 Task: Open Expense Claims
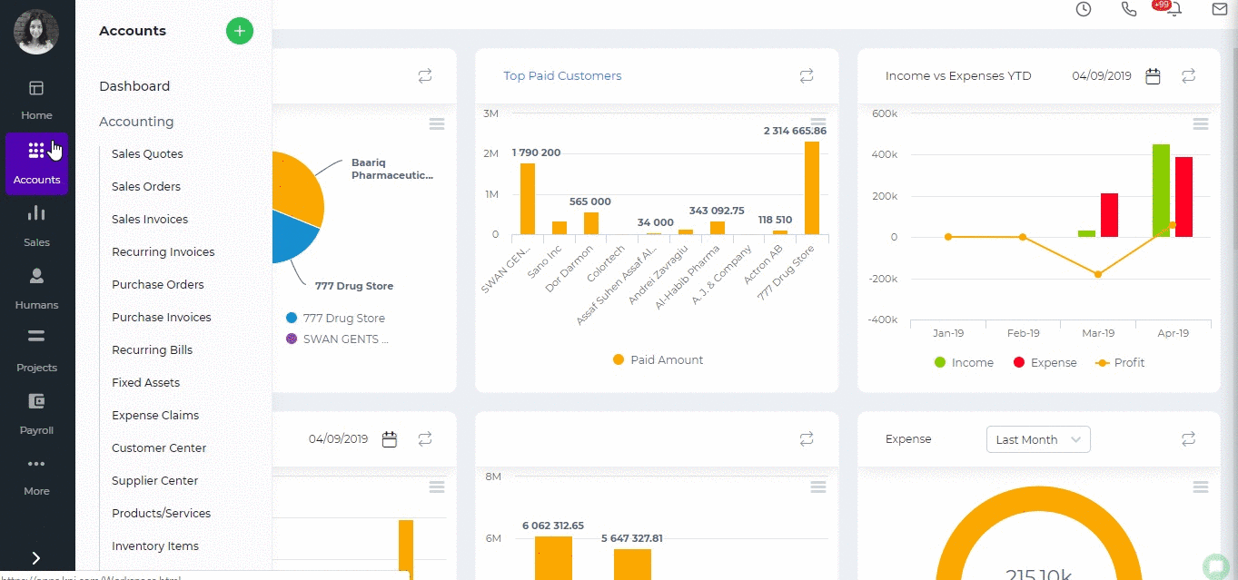(155, 416)
